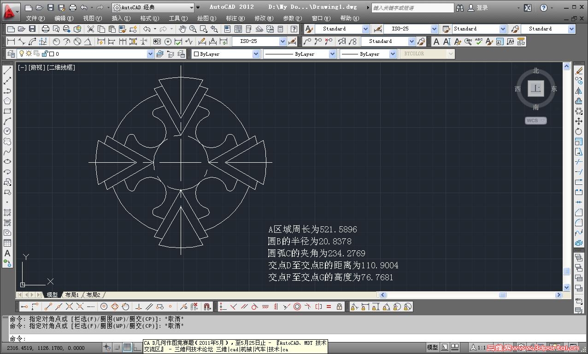
Task: Open the ISO-25 dimension style dropdown in dimension toolbar
Action: click(x=283, y=41)
